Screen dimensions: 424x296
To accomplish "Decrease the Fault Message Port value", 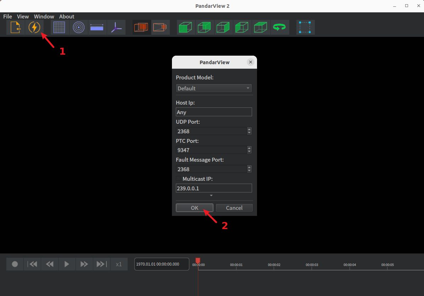I will point(249,171).
